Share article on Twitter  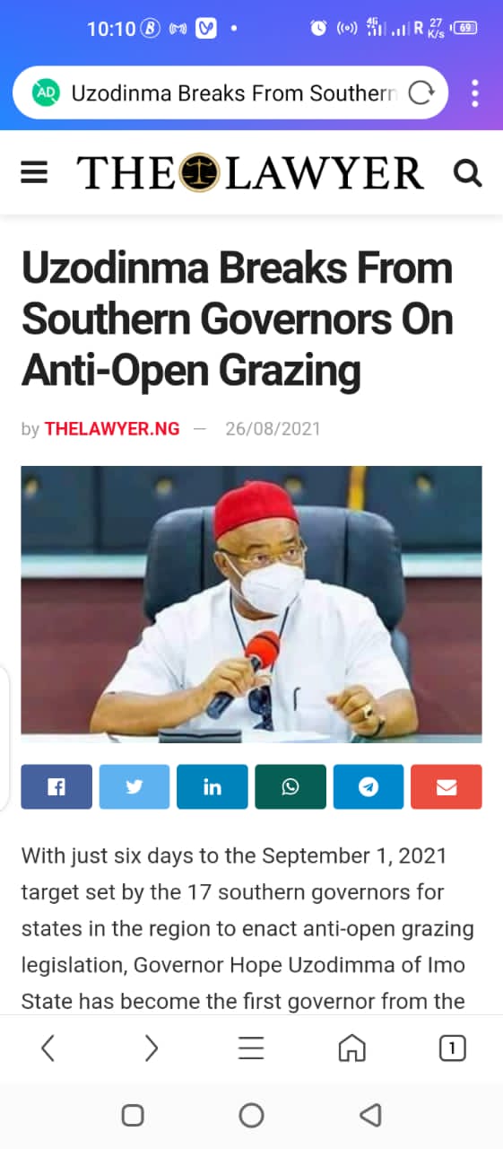pyautogui.click(x=134, y=787)
